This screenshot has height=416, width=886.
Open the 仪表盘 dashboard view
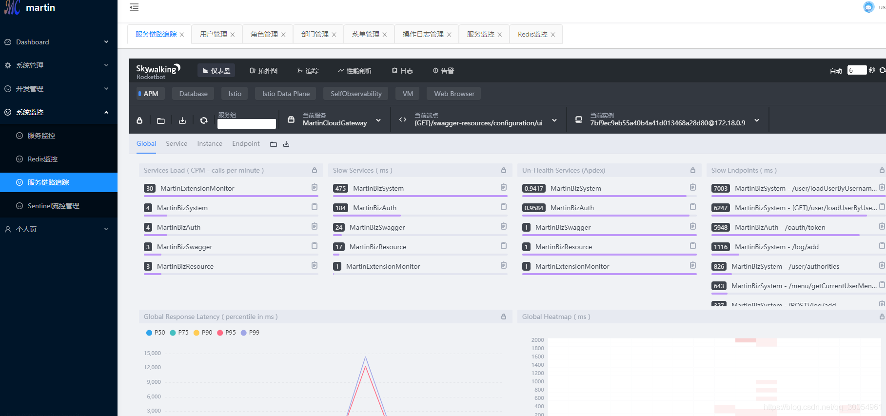pos(216,71)
